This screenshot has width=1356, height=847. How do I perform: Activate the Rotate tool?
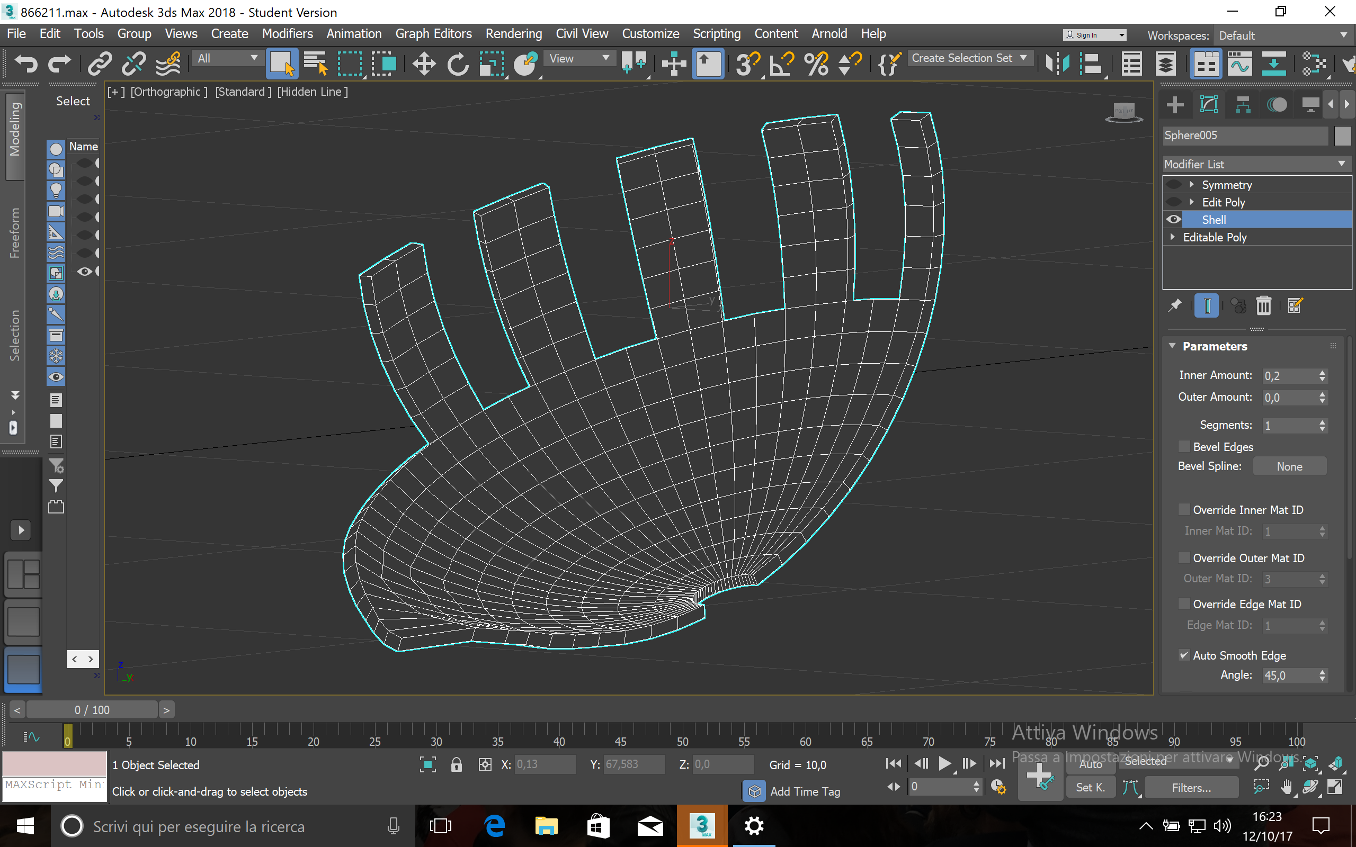pos(457,64)
